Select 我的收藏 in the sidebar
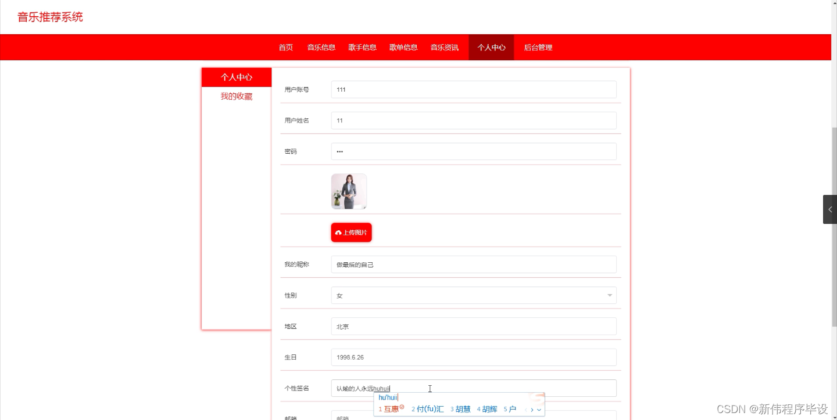The height and width of the screenshot is (420, 837). pos(236,96)
